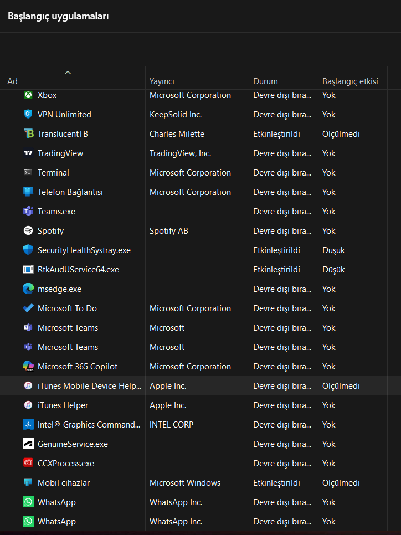The width and height of the screenshot is (401, 535).
Task: Click the SecurityHealthSystray.exe shield icon
Action: (28, 250)
